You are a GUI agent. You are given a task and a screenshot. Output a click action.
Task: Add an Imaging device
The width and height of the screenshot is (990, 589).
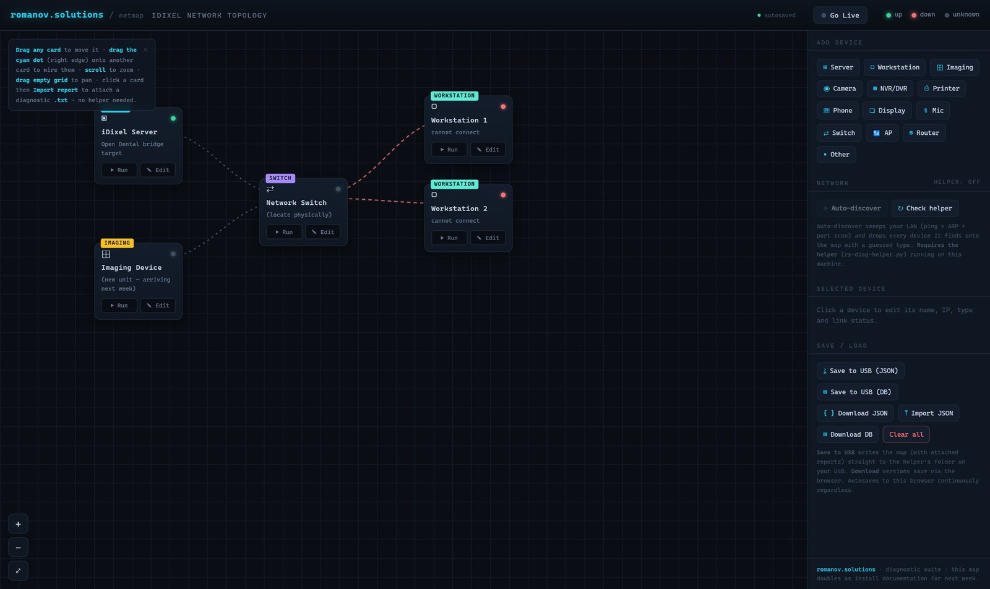pos(954,67)
